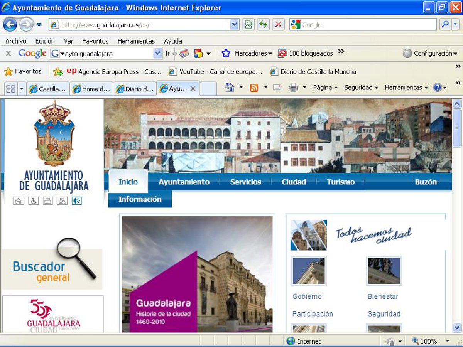The height and width of the screenshot is (347, 463).
Task: Open the Herramientas menu in menu bar
Action: pos(136,41)
